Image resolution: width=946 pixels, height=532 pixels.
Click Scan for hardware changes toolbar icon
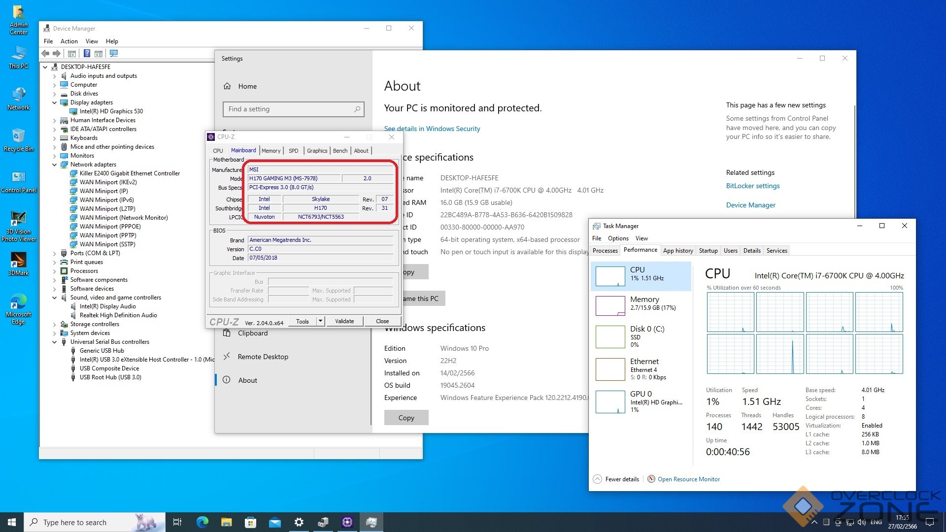[114, 53]
